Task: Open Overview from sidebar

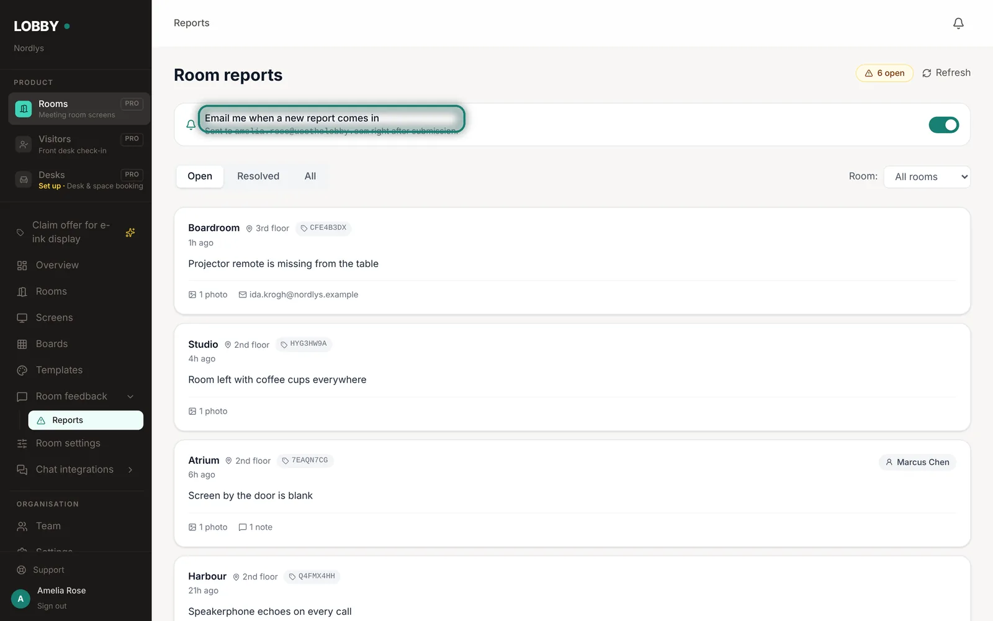Action: pos(57,265)
